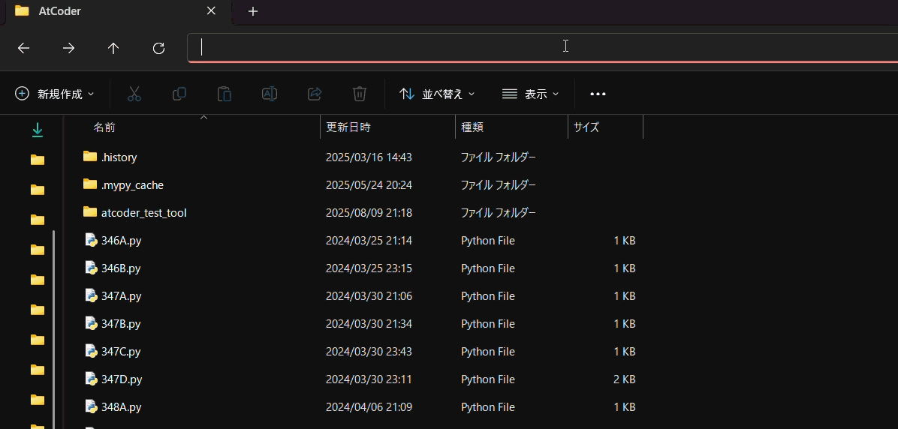This screenshot has width=898, height=429.
Task: Click the date 2025/03/16 14:43
Action: pyautogui.click(x=369, y=157)
